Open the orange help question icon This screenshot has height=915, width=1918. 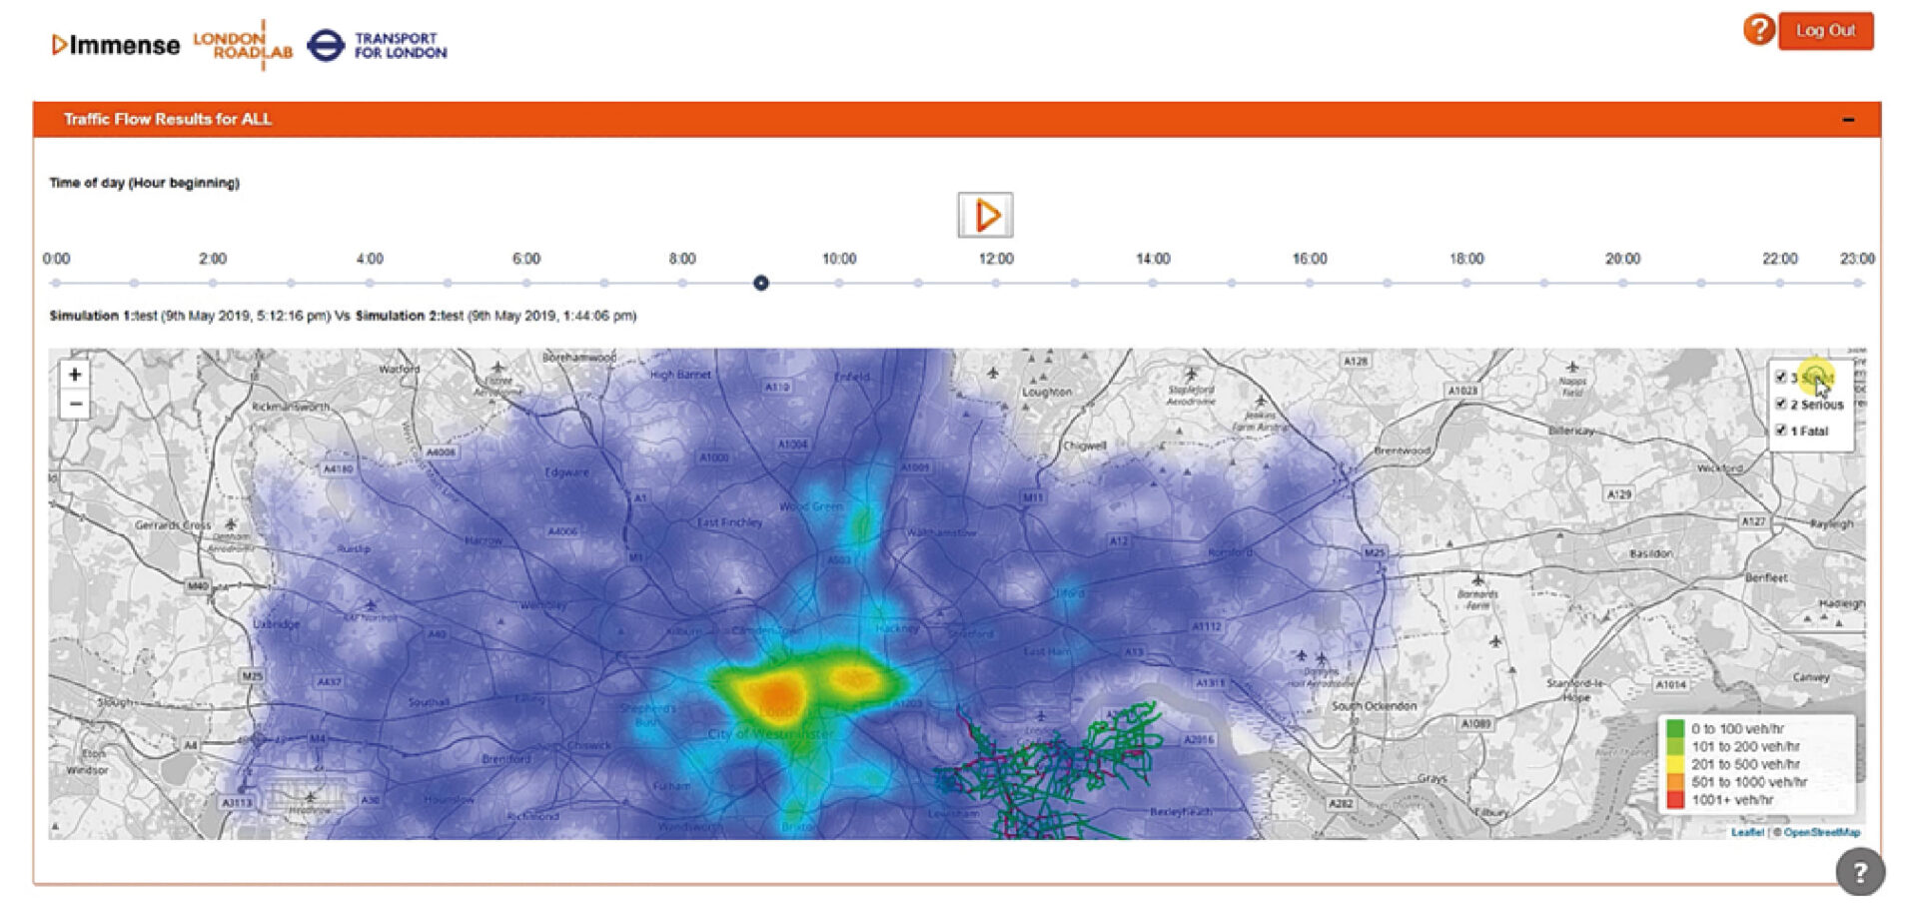(x=1758, y=30)
